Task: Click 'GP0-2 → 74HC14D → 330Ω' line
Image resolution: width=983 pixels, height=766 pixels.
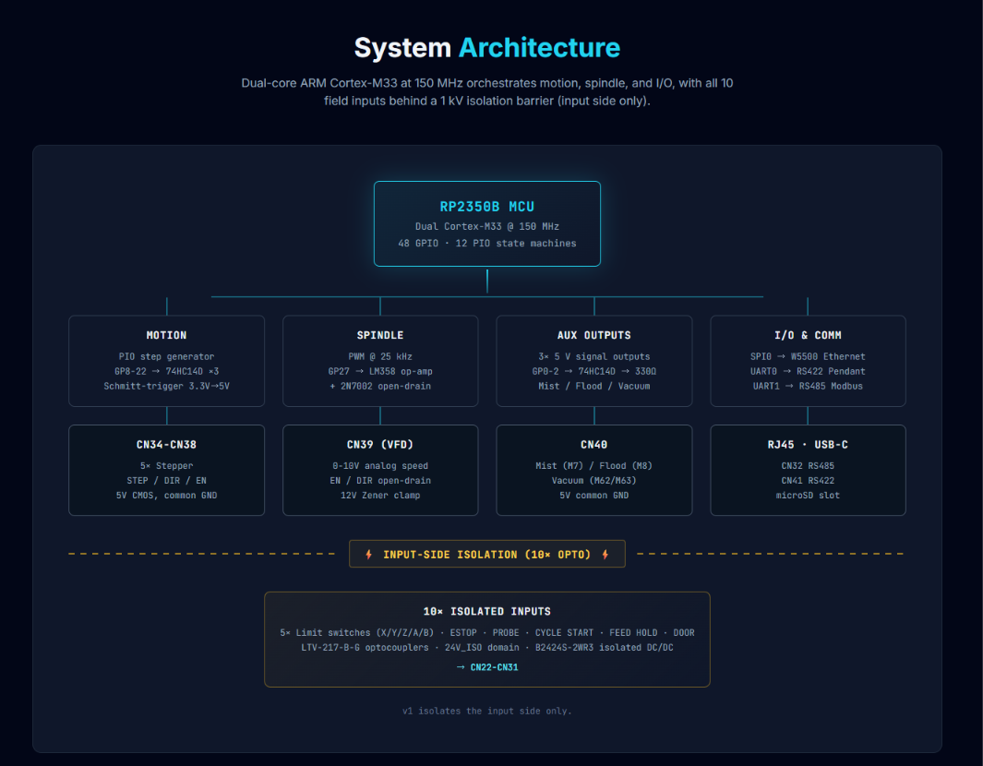Action: point(594,371)
